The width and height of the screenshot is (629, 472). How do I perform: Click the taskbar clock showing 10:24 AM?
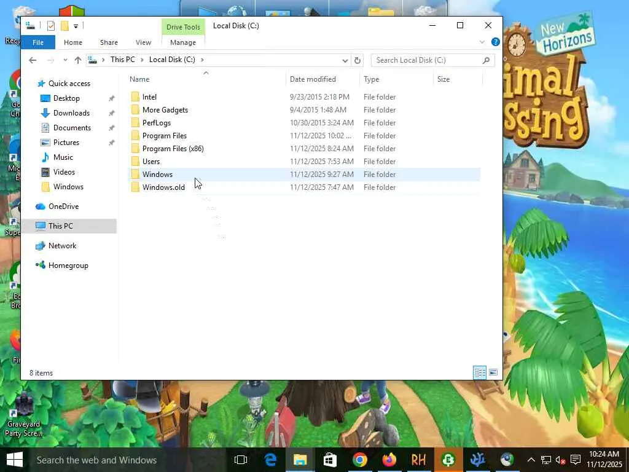point(604,460)
